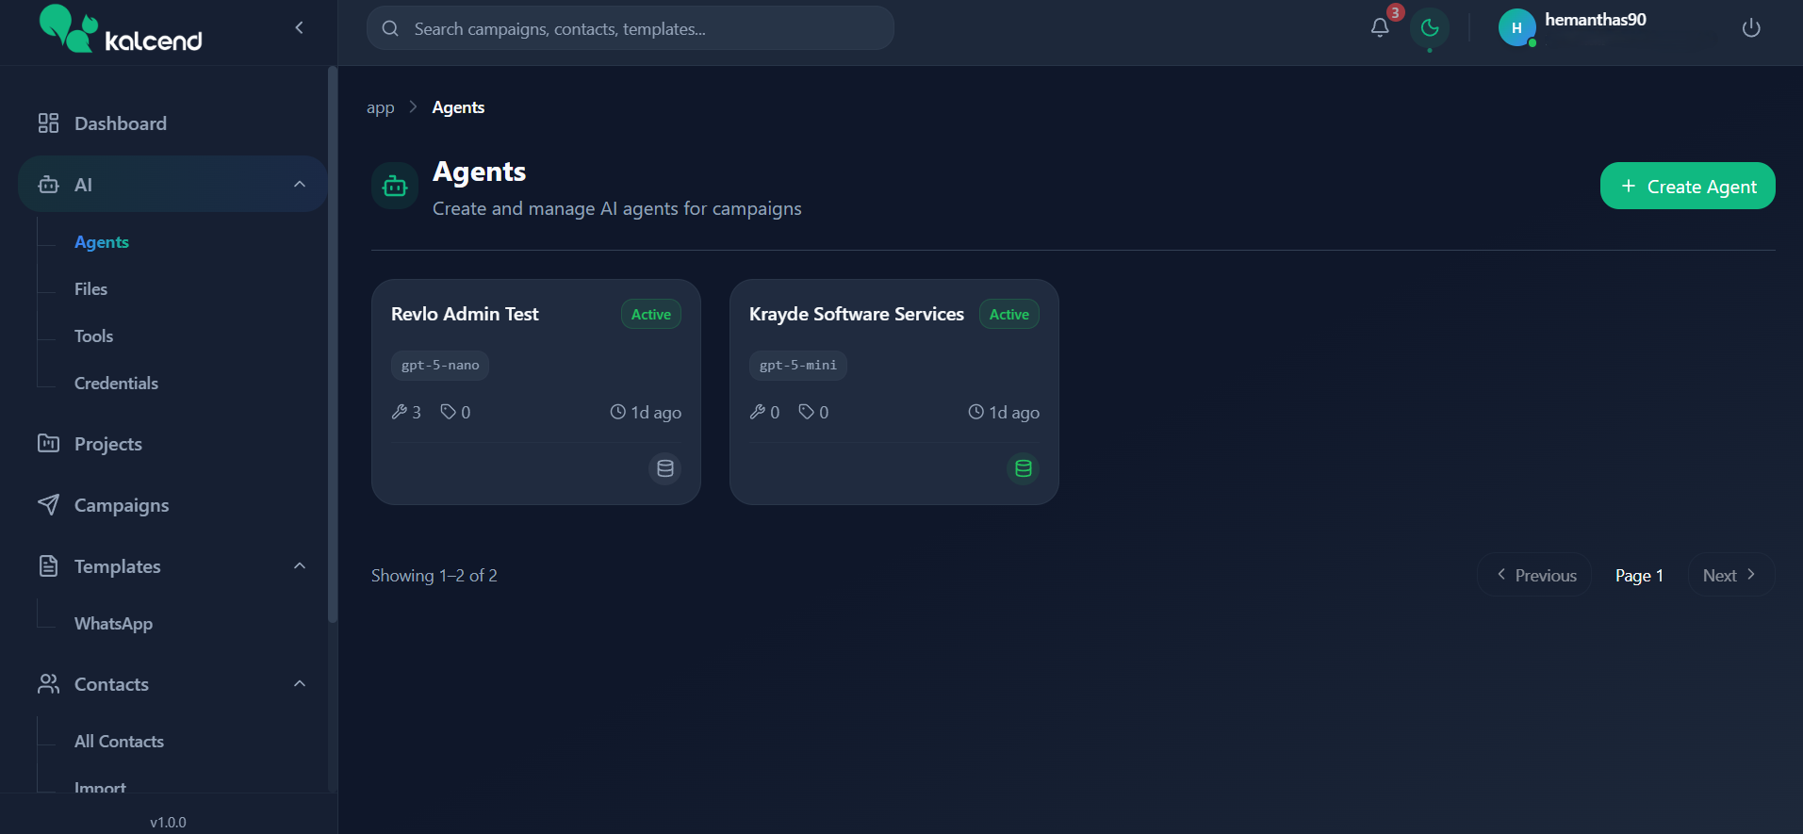Select the green database icon on Krayde card
The height and width of the screenshot is (834, 1803).
pyautogui.click(x=1023, y=468)
